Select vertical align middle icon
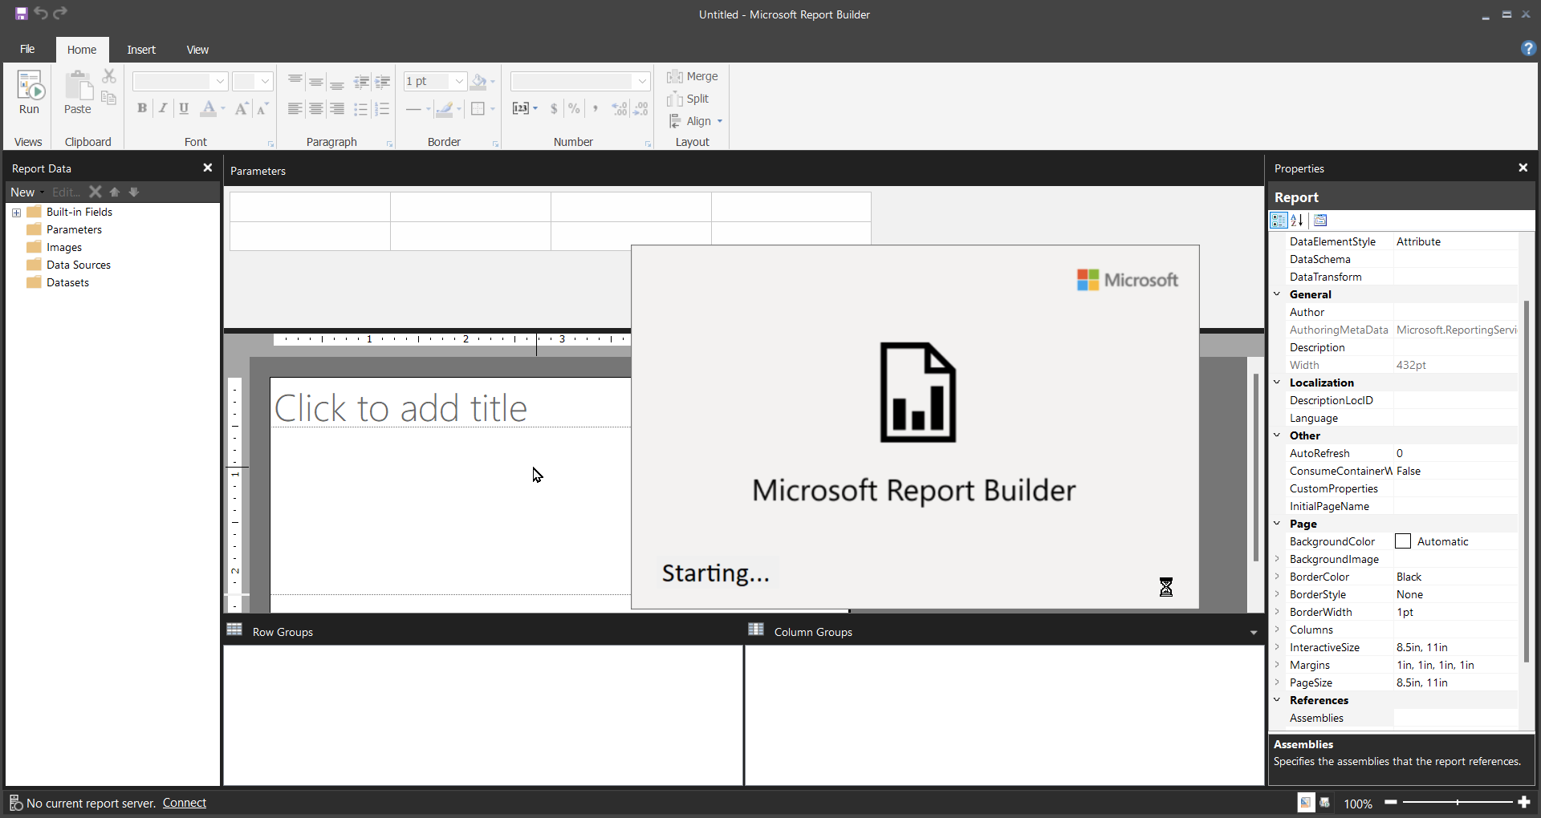This screenshot has width=1541, height=818. click(x=316, y=81)
